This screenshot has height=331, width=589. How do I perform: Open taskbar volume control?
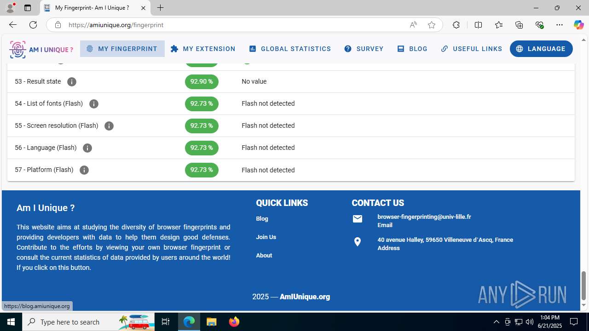pyautogui.click(x=529, y=322)
